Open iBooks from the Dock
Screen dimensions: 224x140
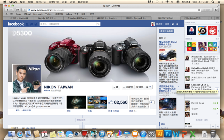click(x=135, y=134)
